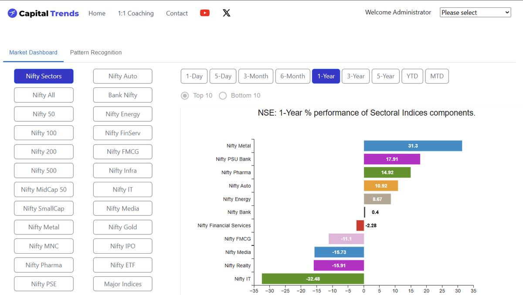This screenshot has height=295, width=523.
Task: Click the Nifty PSU Bank axis label
Action: click(x=233, y=159)
